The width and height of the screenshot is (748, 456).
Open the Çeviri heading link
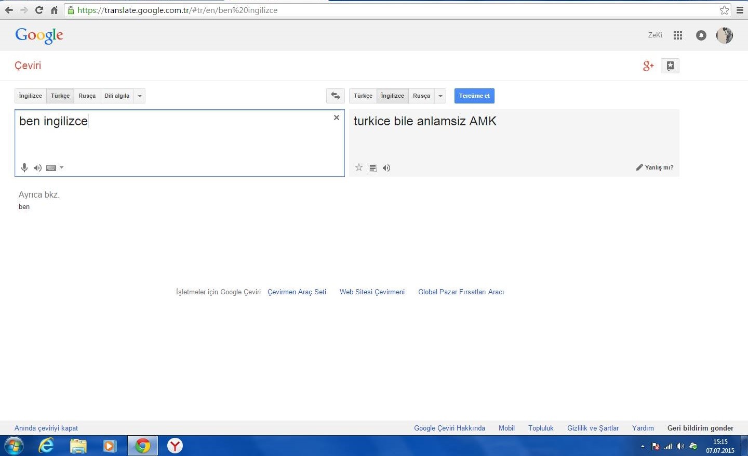[x=28, y=66]
